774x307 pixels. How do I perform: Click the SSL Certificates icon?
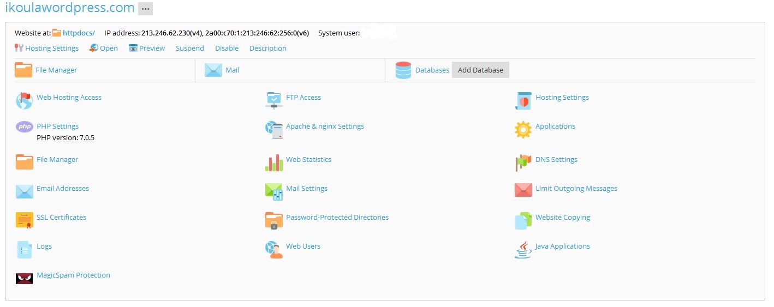click(x=25, y=220)
